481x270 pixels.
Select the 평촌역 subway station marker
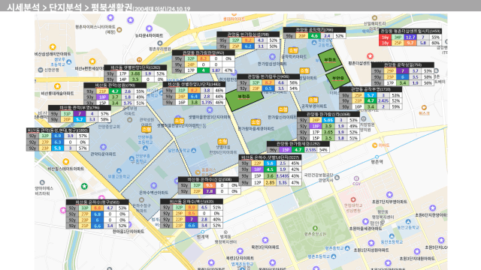[x=377, y=157]
